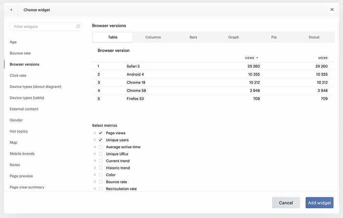The image size is (343, 218).
Task: Grab the drag handle beside Current trend
Action: [95, 161]
